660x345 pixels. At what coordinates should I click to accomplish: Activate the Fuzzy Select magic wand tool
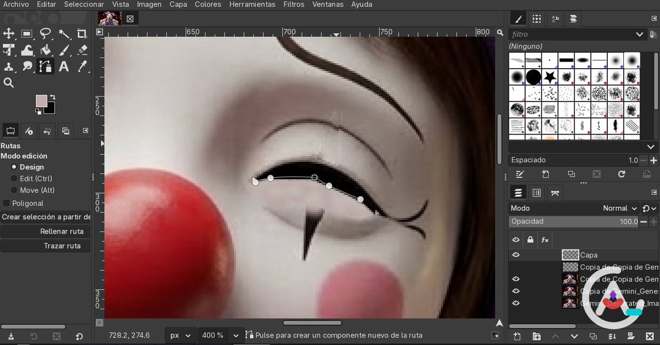(64, 34)
